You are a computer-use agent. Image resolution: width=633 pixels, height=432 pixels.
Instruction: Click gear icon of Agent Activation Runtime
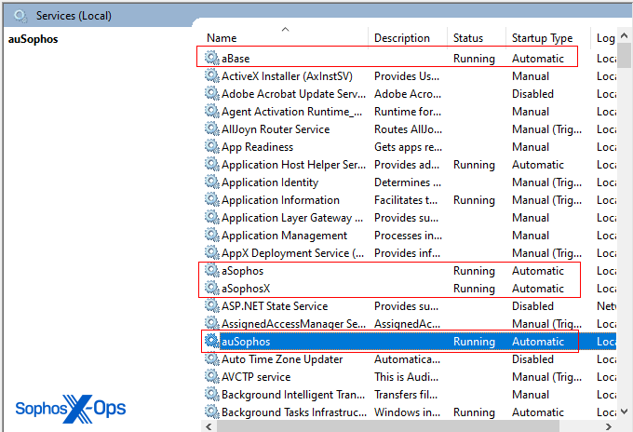pyautogui.click(x=212, y=111)
